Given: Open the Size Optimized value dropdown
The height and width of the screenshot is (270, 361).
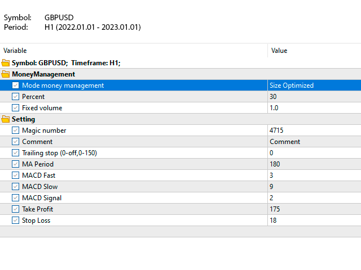Looking at the screenshot, I should point(314,85).
